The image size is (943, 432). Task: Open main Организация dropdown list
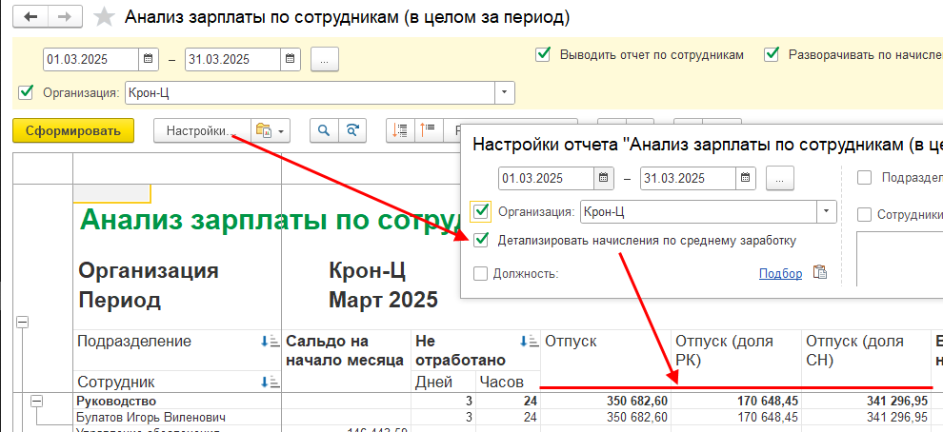[504, 93]
